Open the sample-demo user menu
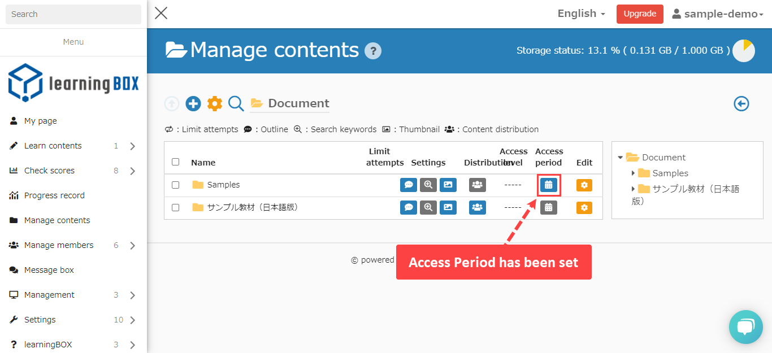772x353 pixels. point(718,14)
